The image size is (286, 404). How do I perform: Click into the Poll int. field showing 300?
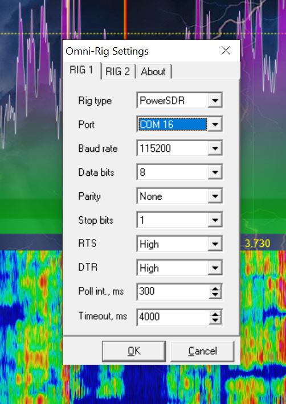[x=173, y=291]
